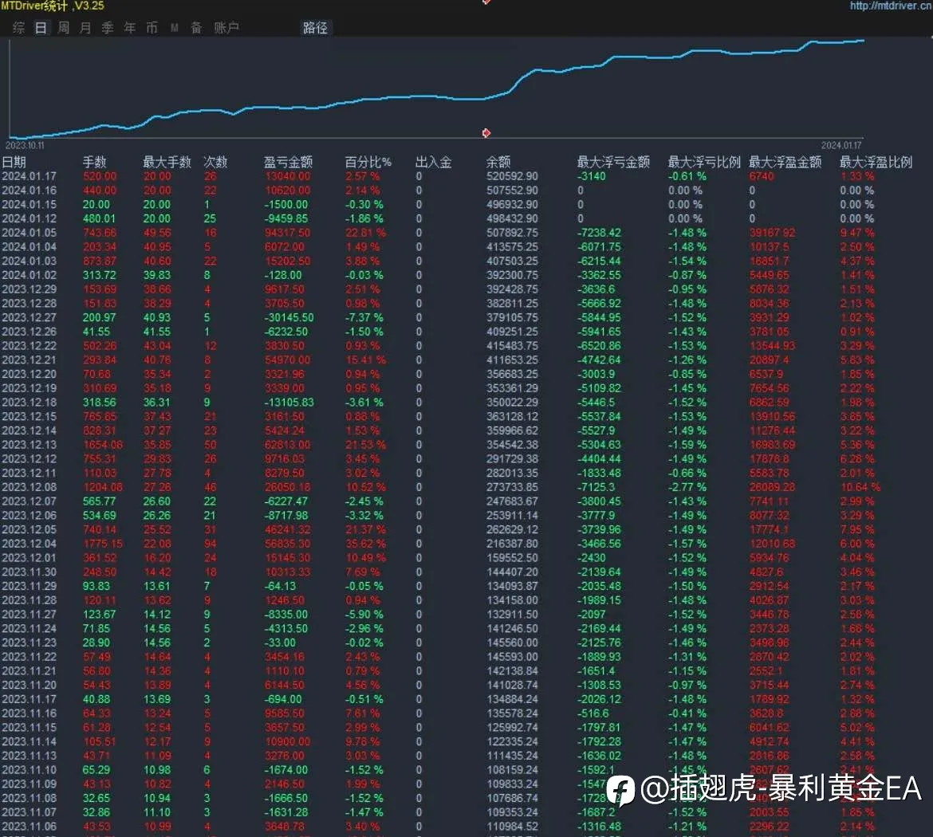Click the 余额 balance column header
The height and width of the screenshot is (837, 933).
click(498, 162)
